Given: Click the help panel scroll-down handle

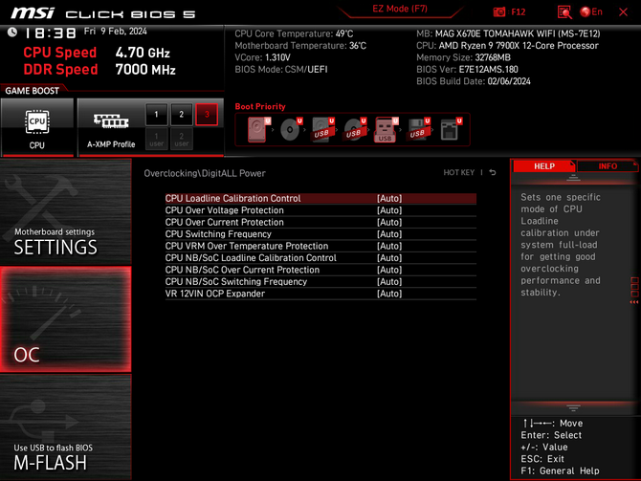Looking at the screenshot, I should click(573, 408).
